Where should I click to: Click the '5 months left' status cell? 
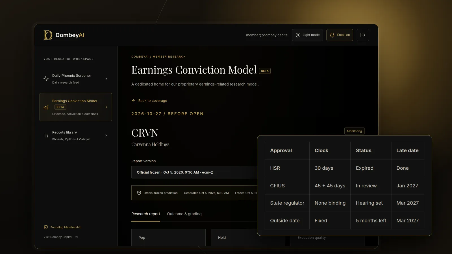tap(371, 220)
